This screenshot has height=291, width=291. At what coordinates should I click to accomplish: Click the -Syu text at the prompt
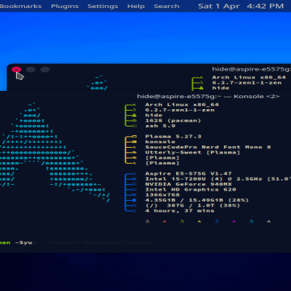[23, 243]
